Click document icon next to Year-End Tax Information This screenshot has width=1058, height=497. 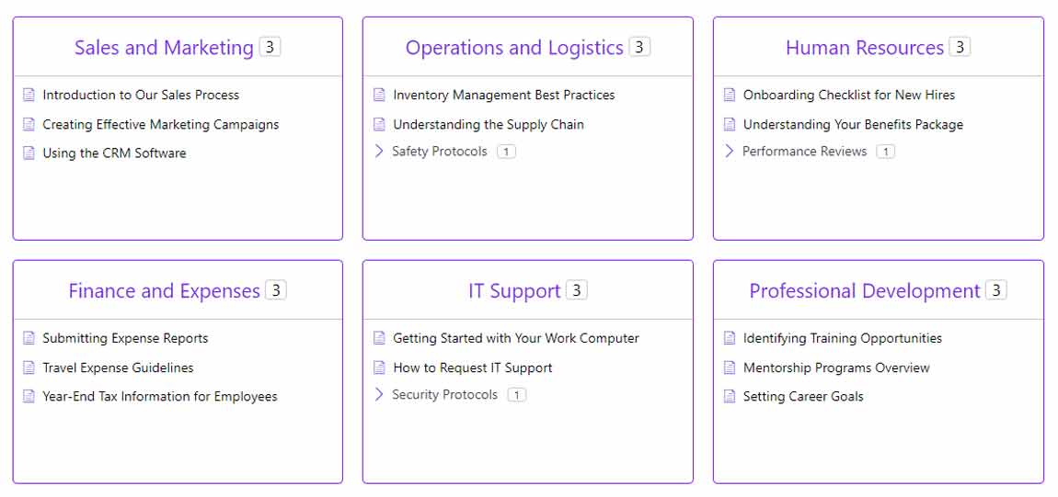pyautogui.click(x=29, y=397)
